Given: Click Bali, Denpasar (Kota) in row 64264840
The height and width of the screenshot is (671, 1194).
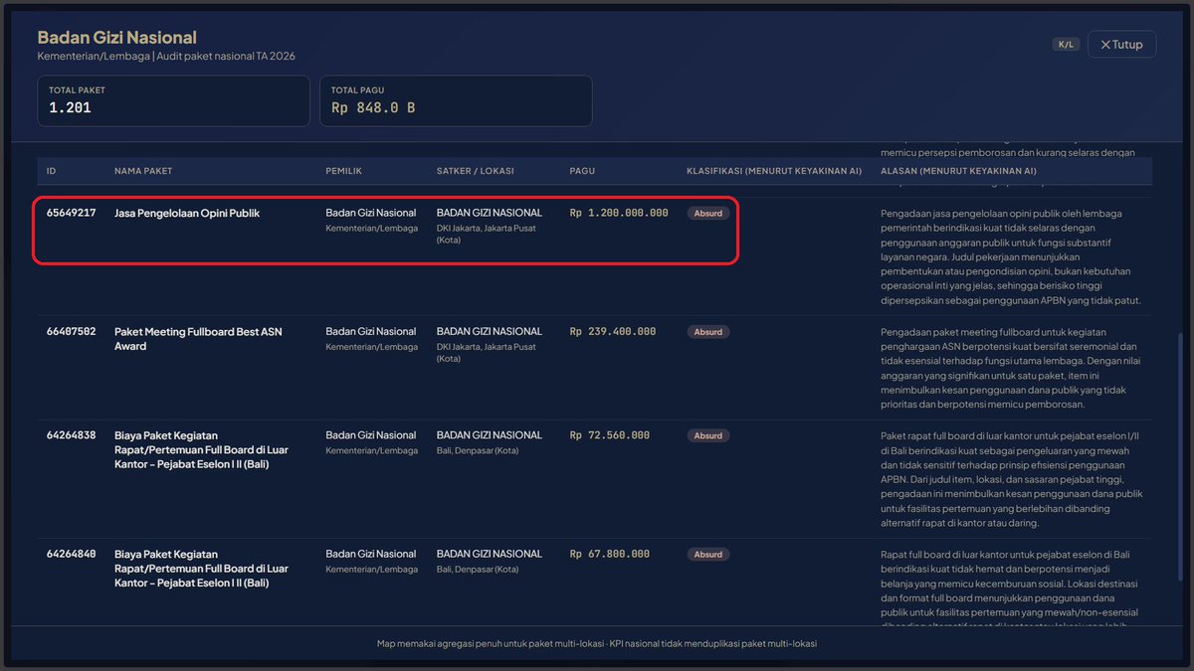Looking at the screenshot, I should [x=478, y=570].
